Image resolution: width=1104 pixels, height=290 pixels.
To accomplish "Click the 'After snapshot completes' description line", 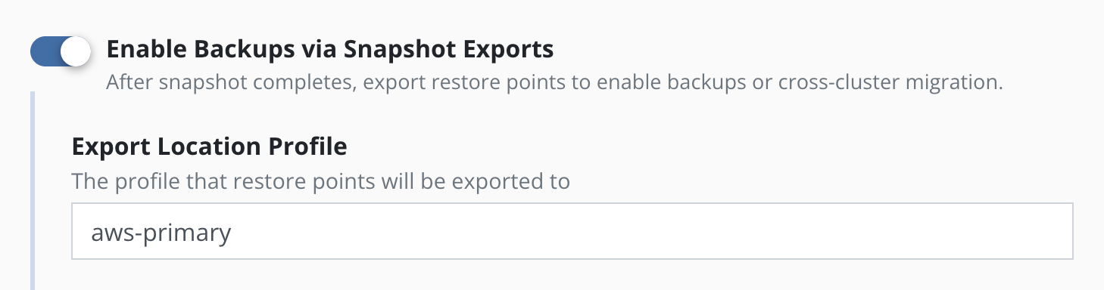I will tap(554, 82).
